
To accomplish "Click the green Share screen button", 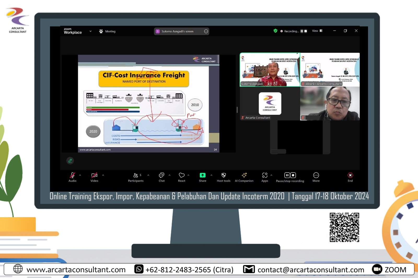I will [x=202, y=175].
